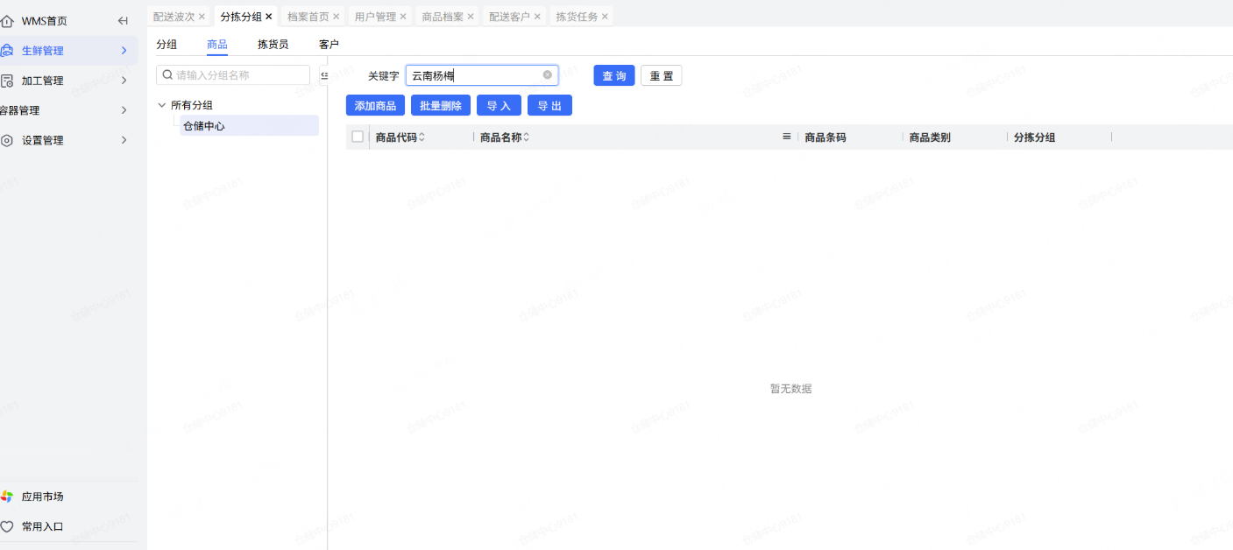Click the 常用入口 heart icon
The image size is (1233, 550).
click(x=7, y=526)
